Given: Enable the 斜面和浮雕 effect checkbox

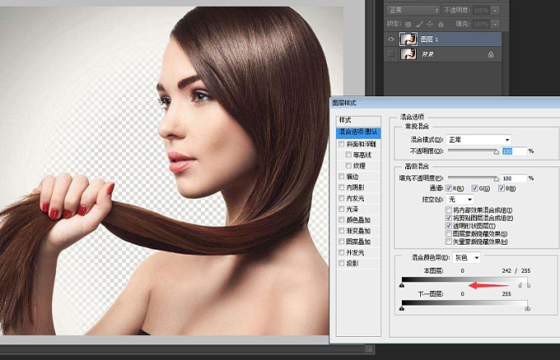Looking at the screenshot, I should point(341,143).
